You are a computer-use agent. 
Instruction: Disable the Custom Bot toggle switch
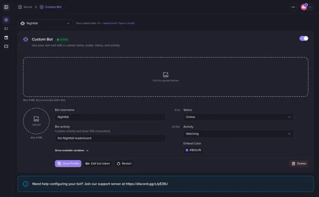tap(304, 39)
